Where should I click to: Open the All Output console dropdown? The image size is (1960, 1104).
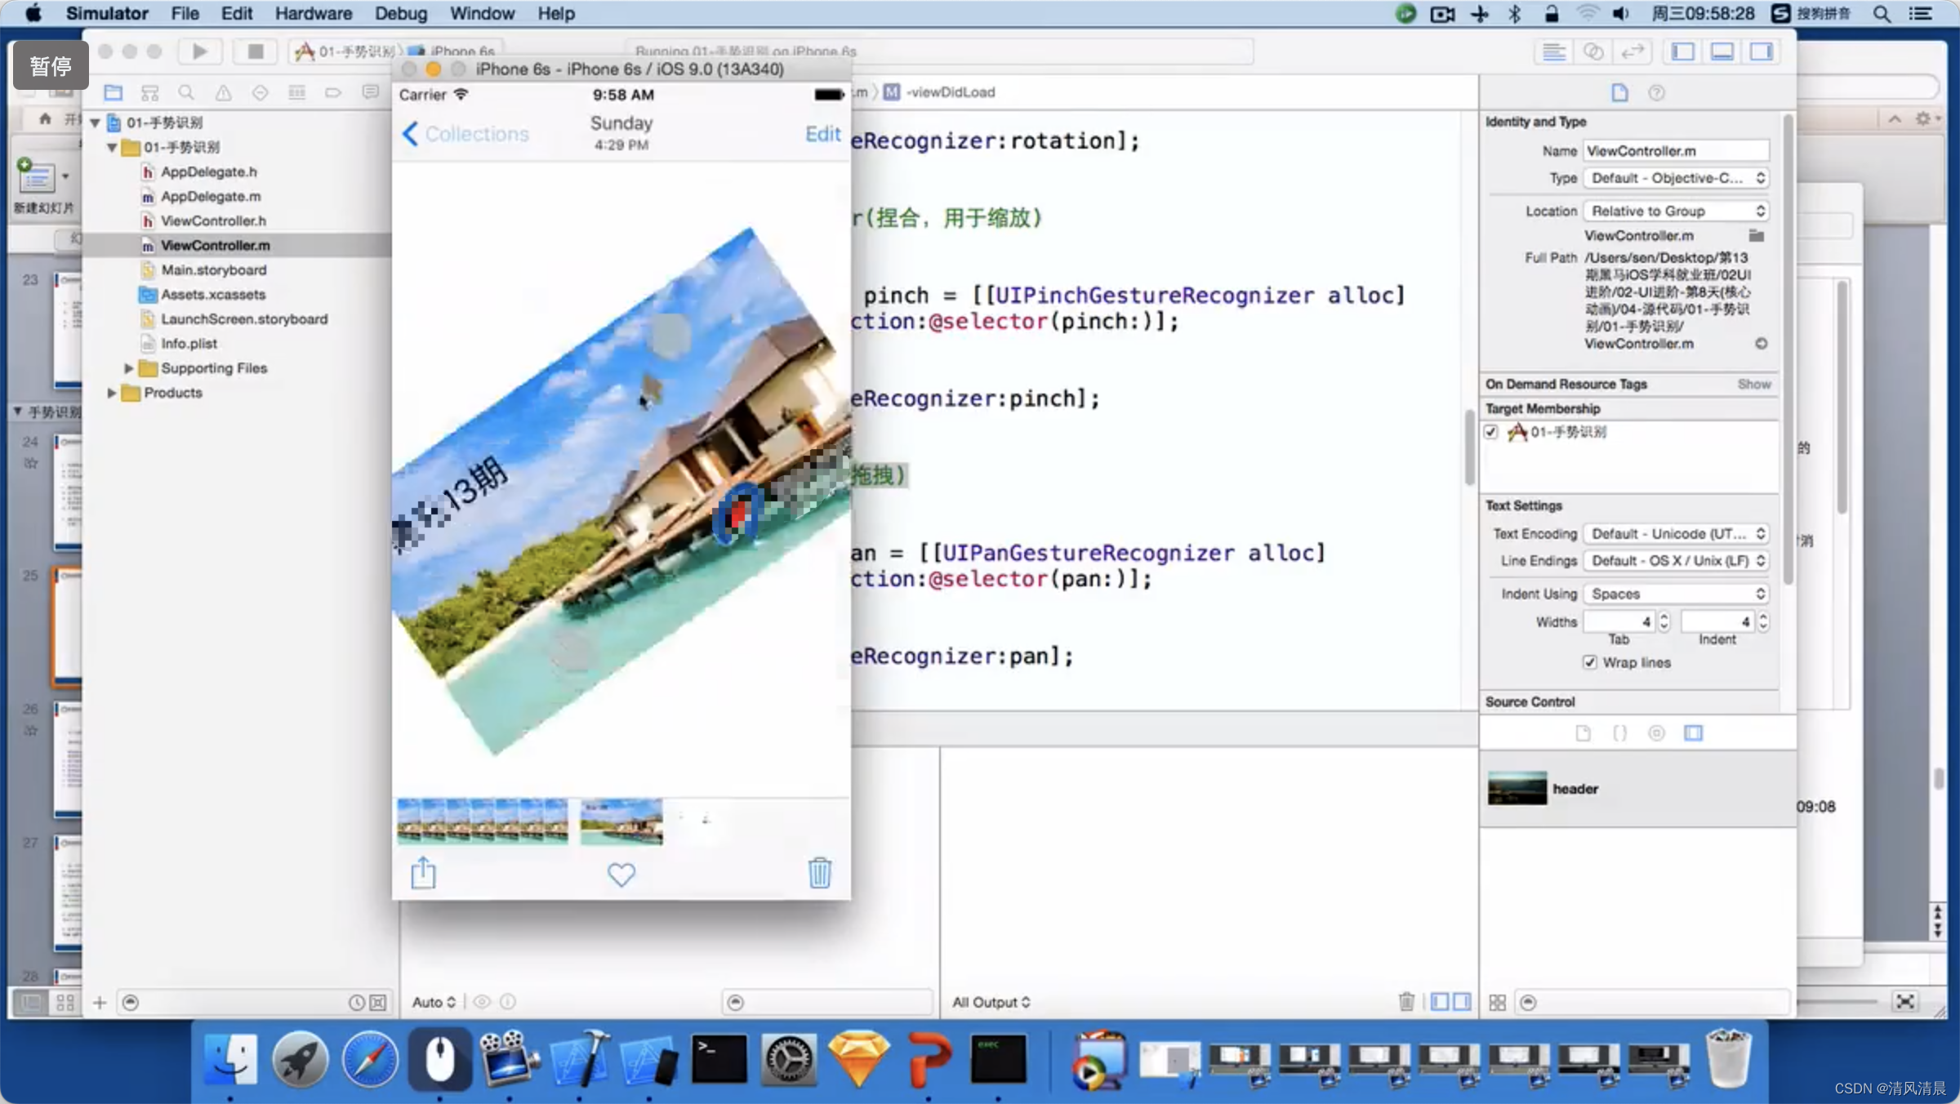[991, 1002]
